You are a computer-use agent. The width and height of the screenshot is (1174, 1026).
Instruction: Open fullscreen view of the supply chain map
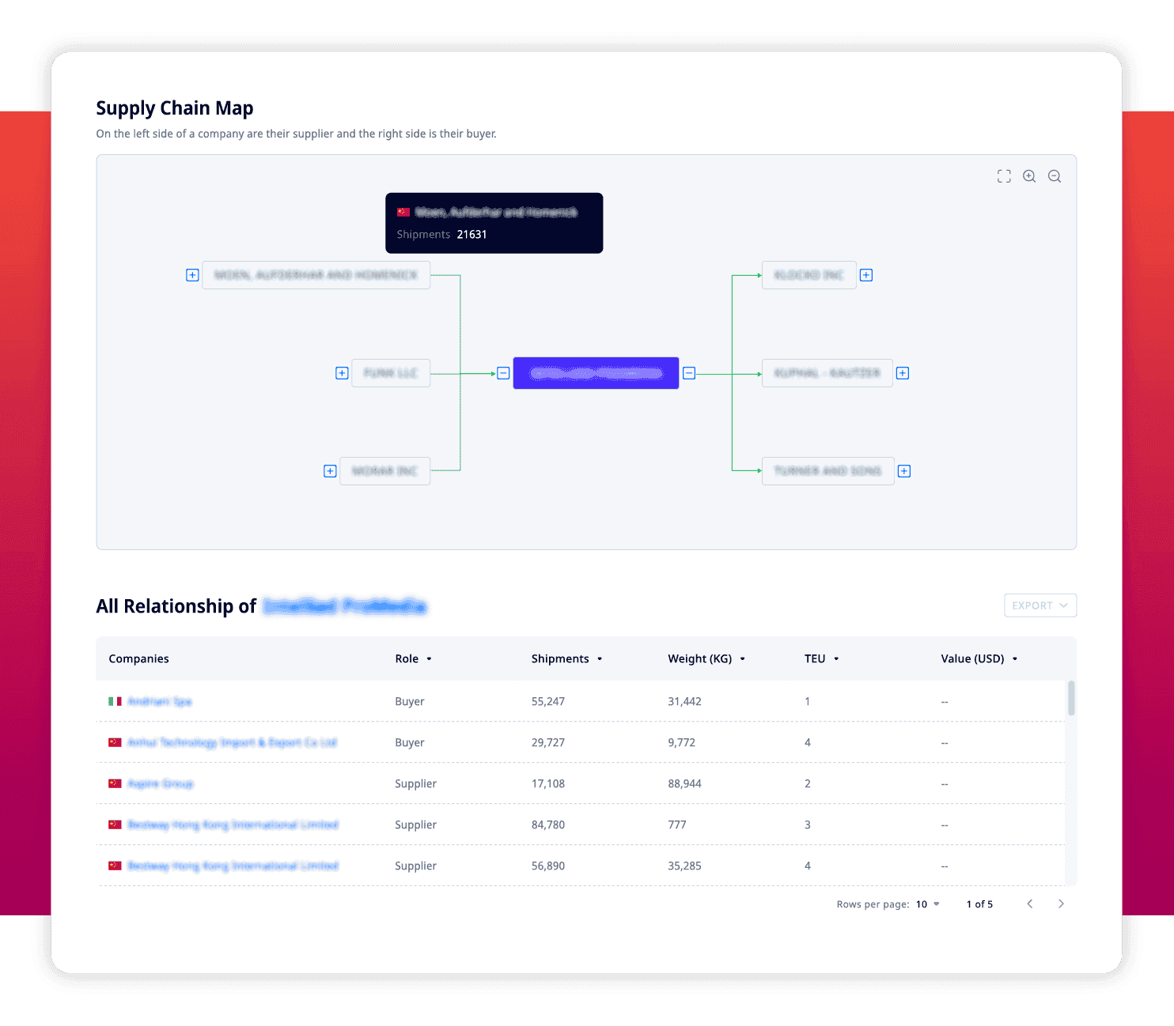(x=1004, y=176)
